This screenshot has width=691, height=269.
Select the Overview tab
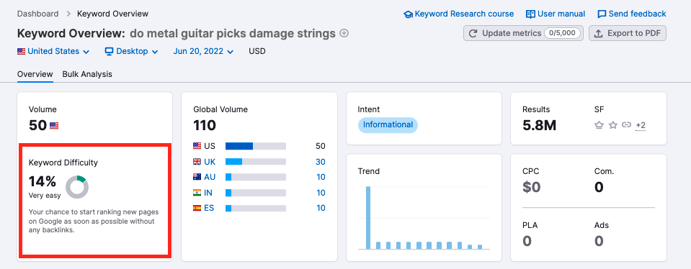35,74
